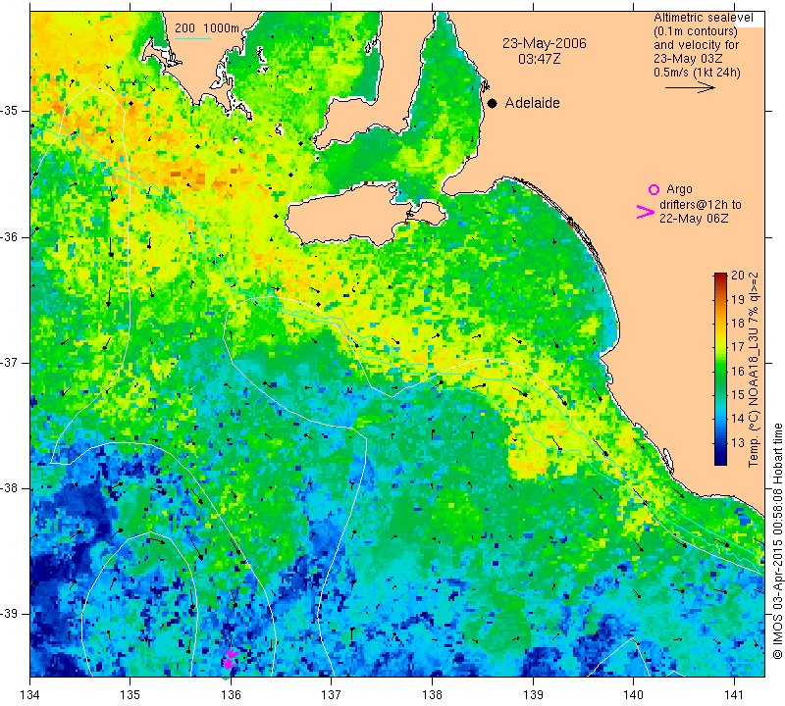Click the colour bar value 16
Screen dimensions: 785x706
click(738, 371)
